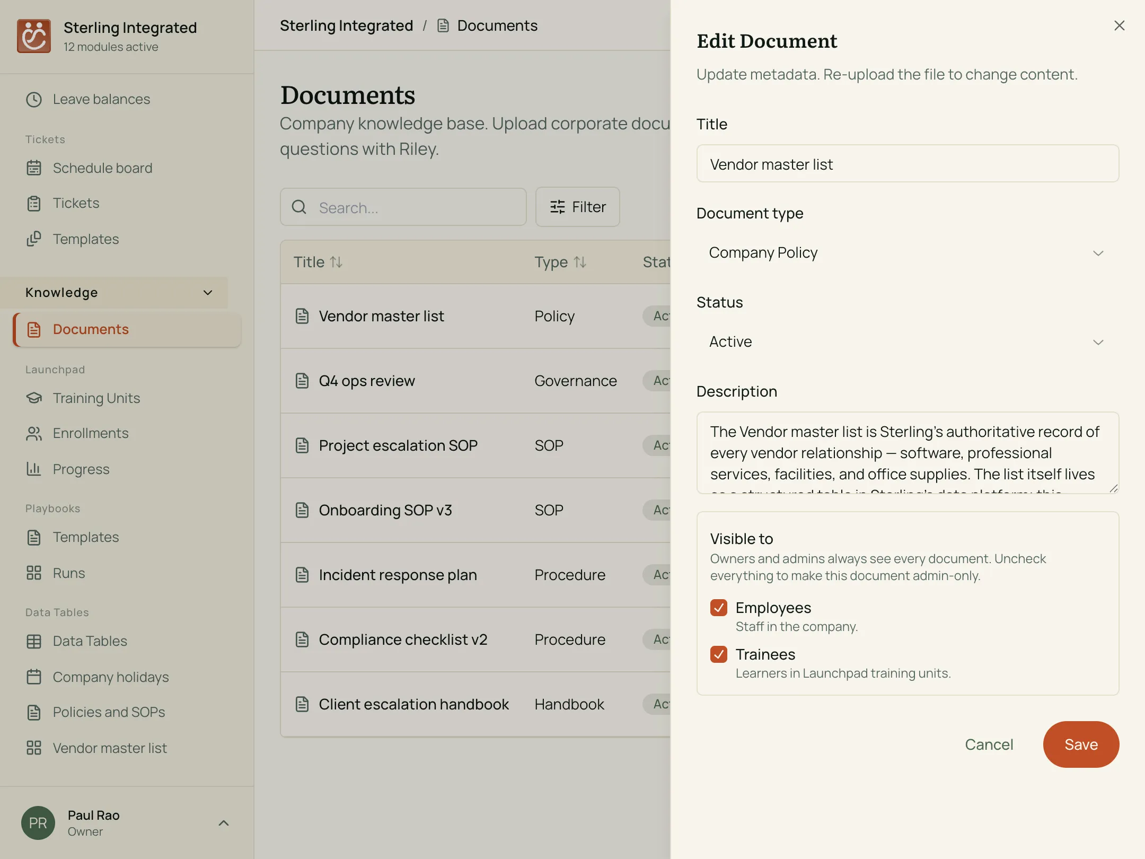Cancel editing the document
The width and height of the screenshot is (1145, 859).
coord(989,744)
